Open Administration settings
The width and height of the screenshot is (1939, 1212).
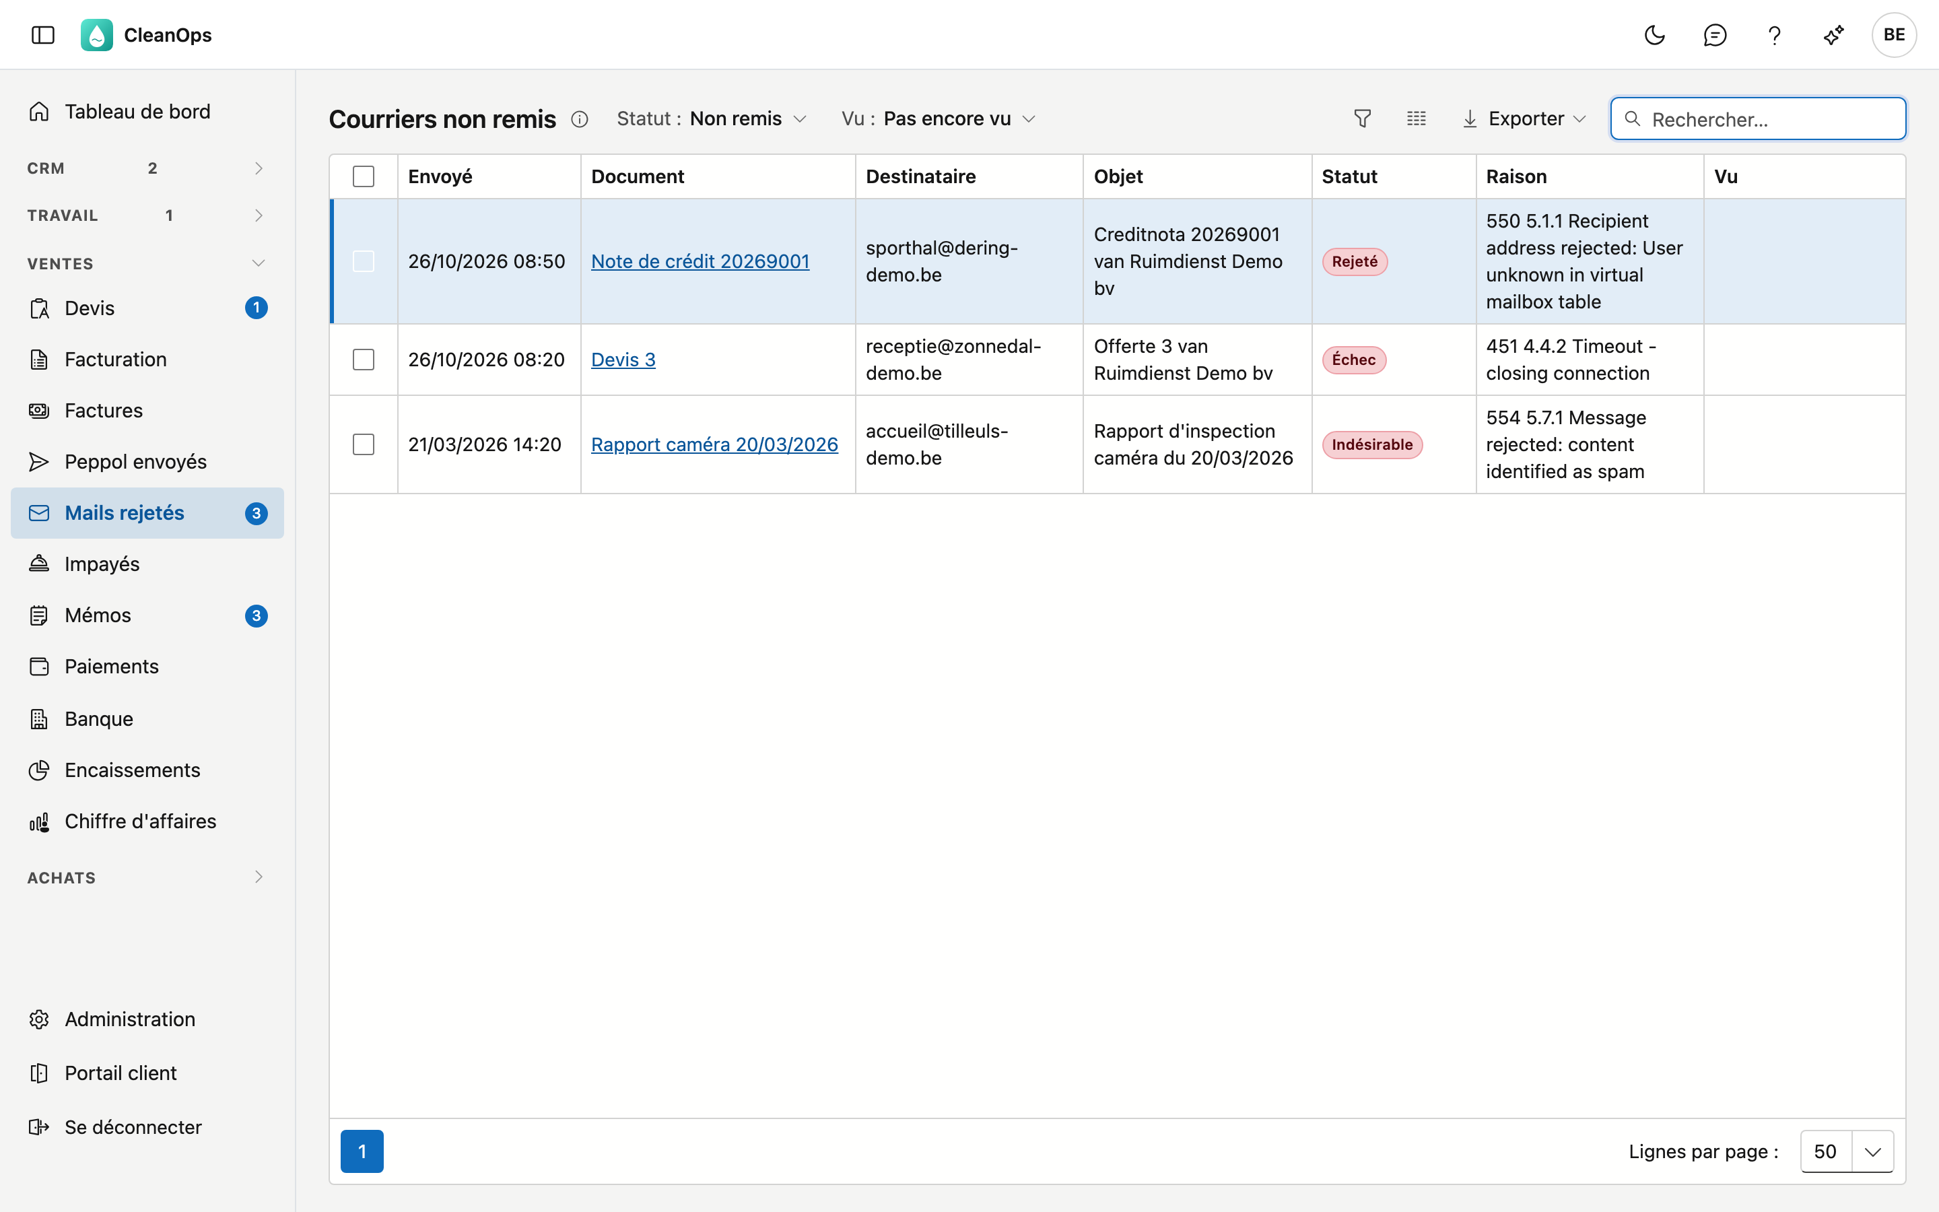pos(147,1019)
